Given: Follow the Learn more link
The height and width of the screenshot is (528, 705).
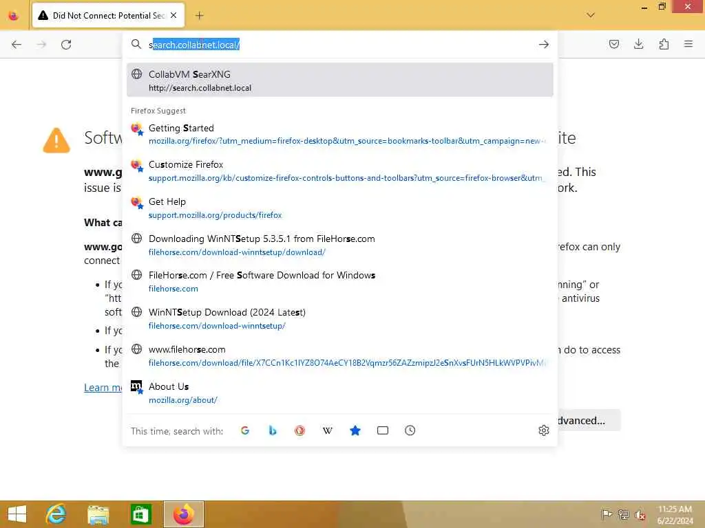Looking at the screenshot, I should 103,388.
